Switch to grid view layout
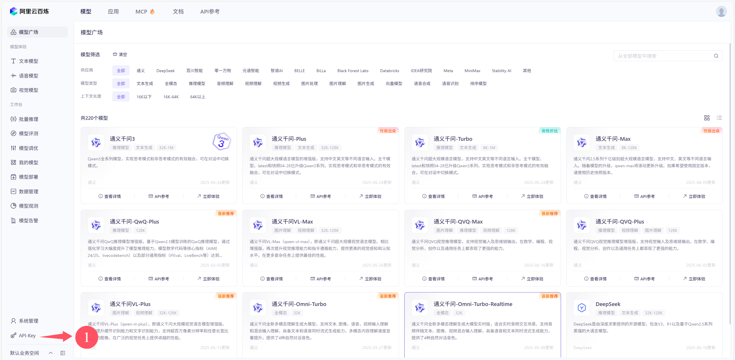735x360 pixels. click(x=707, y=118)
